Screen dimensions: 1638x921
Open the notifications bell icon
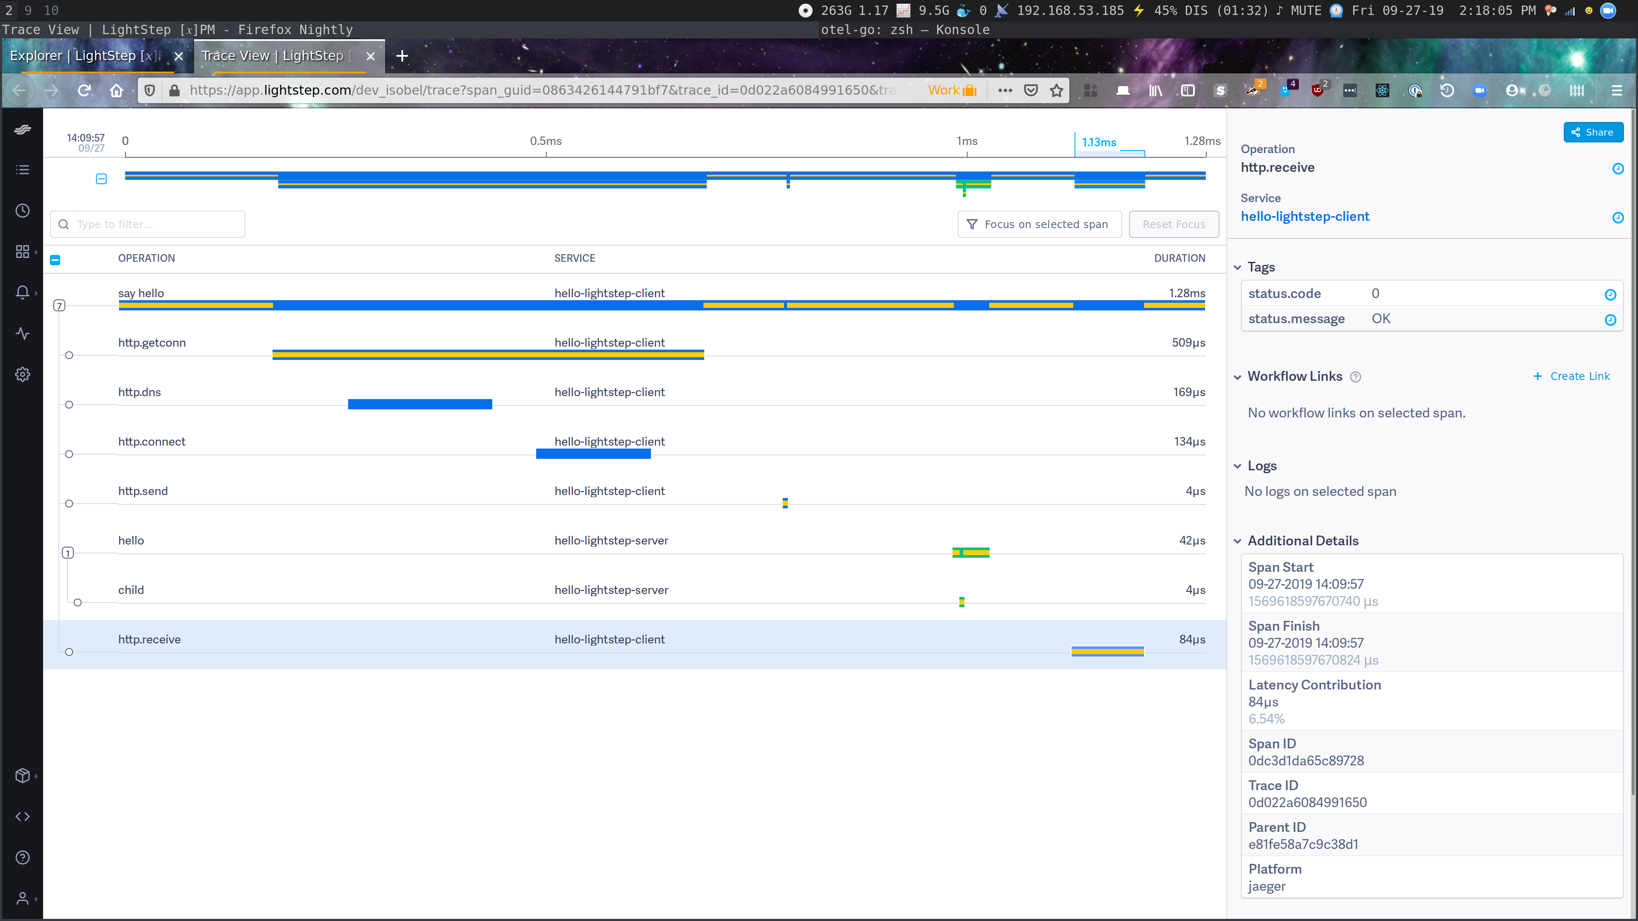[22, 292]
